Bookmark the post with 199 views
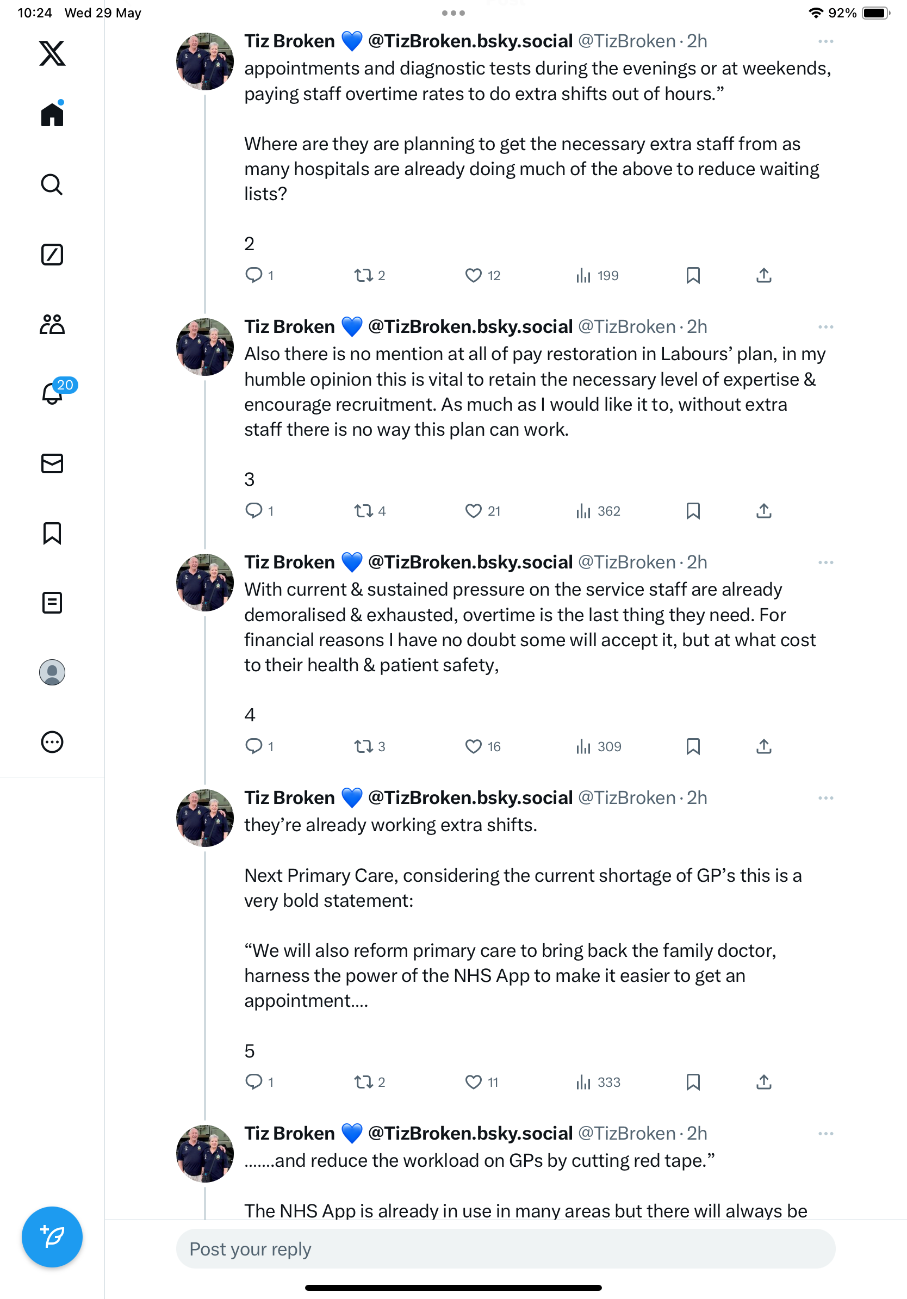Screen dimensions: 907x1299 pyautogui.click(x=693, y=276)
